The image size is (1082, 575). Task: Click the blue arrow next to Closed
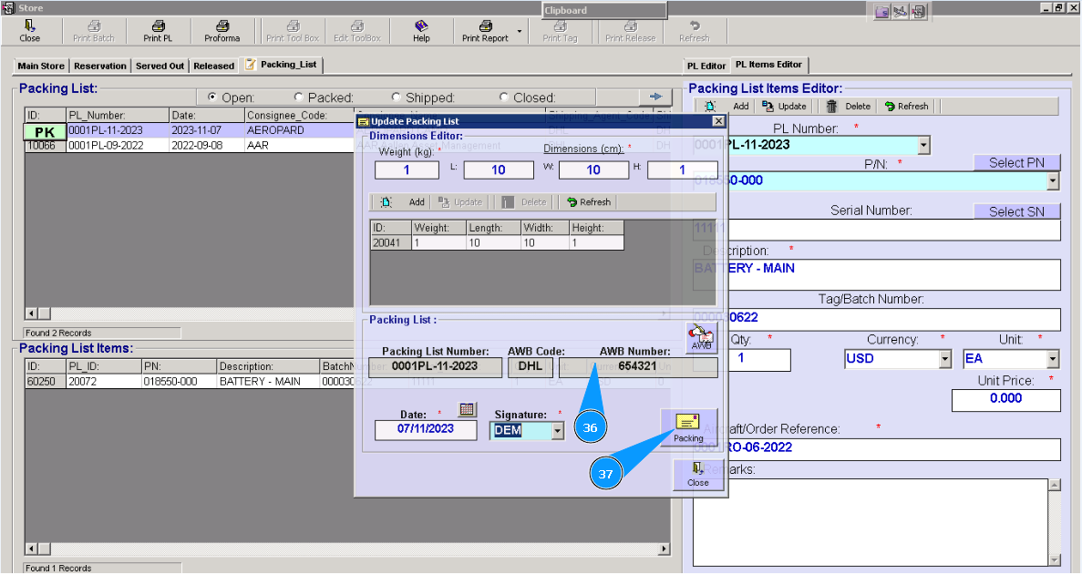click(x=654, y=97)
